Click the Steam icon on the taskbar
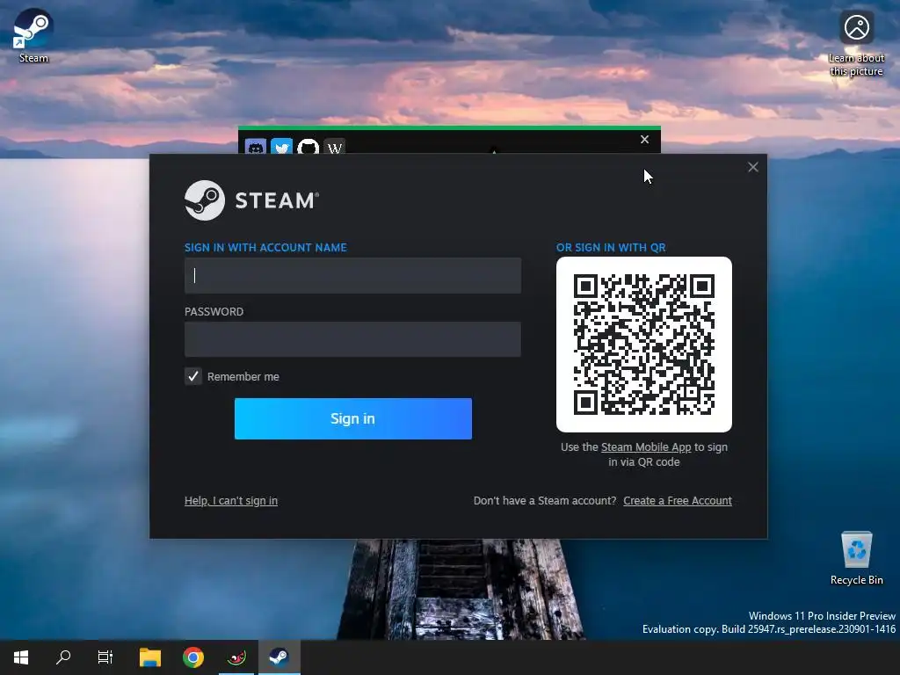The width and height of the screenshot is (900, 675). 279,657
